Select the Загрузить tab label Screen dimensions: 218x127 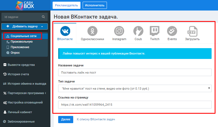[x=192, y=39]
